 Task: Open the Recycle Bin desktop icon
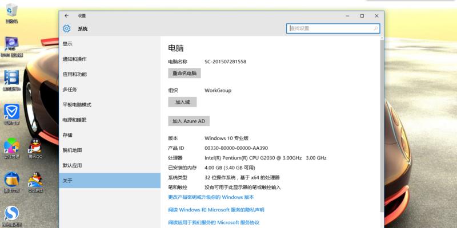tap(11, 13)
